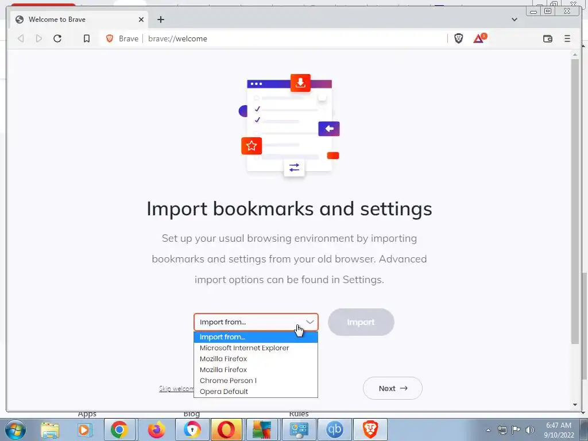This screenshot has width=588, height=441.
Task: Open Brave Rewards triangle icon
Action: coord(479,38)
